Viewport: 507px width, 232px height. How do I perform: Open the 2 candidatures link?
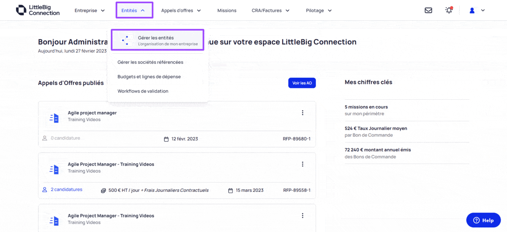(x=66, y=190)
